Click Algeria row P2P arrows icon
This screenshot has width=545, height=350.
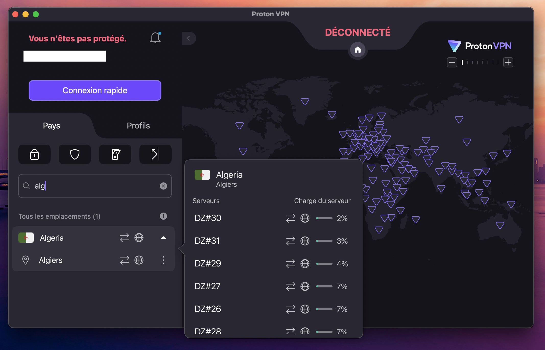click(x=125, y=238)
